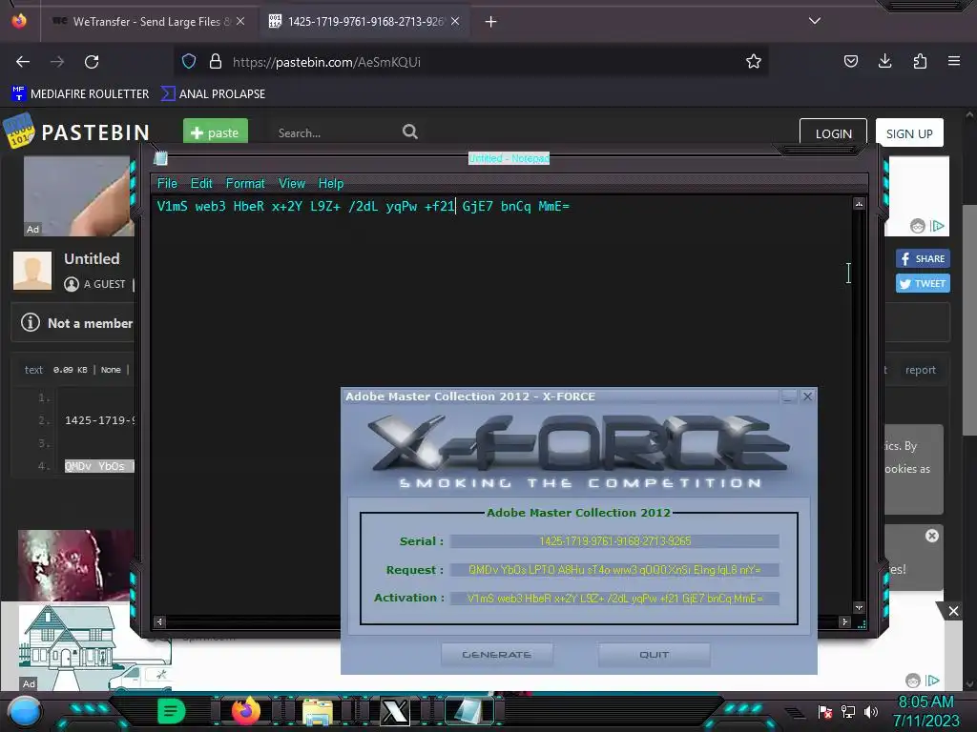Image resolution: width=977 pixels, height=732 pixels.
Task: Open the Notepad View menu
Action: click(292, 184)
